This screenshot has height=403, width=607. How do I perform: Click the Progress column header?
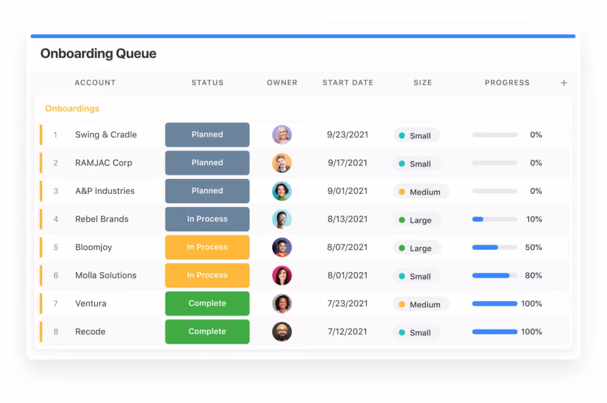[507, 83]
